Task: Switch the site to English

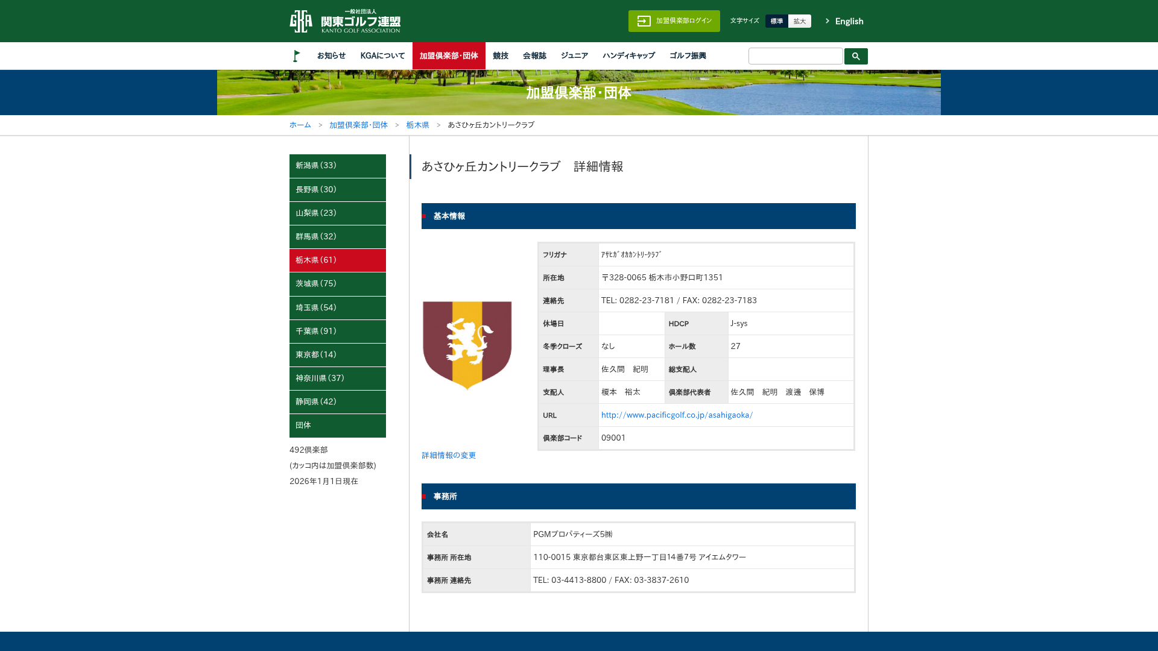Action: pyautogui.click(x=844, y=21)
